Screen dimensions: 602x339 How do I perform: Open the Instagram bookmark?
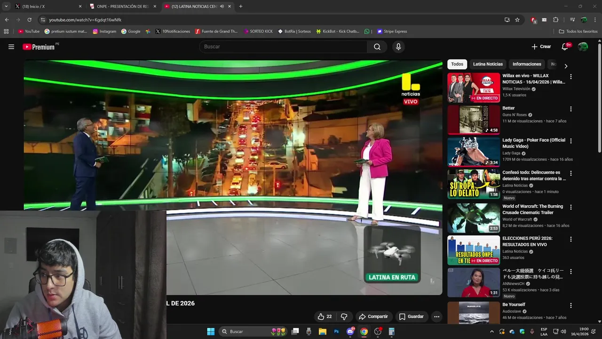click(x=104, y=32)
